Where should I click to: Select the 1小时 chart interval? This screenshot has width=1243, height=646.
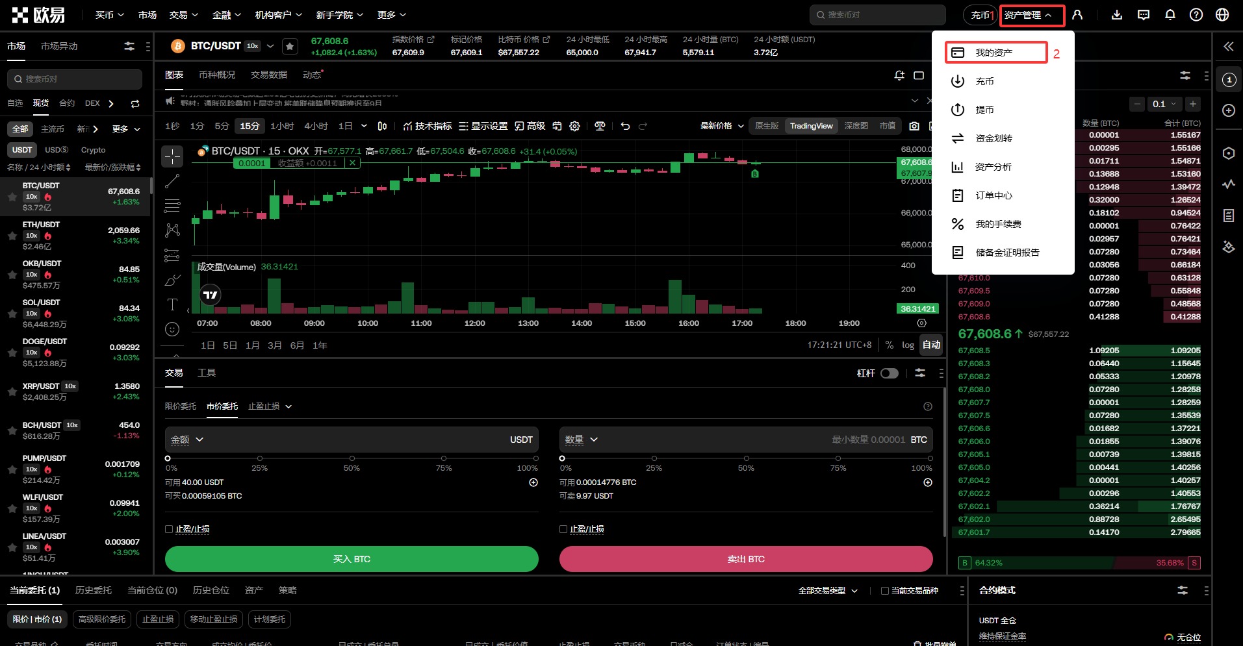coord(282,126)
